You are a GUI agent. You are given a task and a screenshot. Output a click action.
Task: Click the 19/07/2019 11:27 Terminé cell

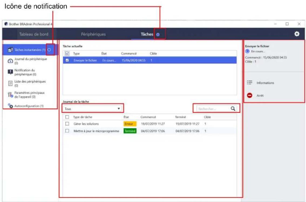click(187, 124)
